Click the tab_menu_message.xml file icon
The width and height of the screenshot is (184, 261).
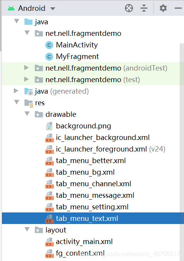(49, 195)
